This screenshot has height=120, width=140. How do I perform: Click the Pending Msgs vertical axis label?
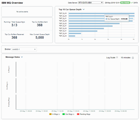point(9,102)
